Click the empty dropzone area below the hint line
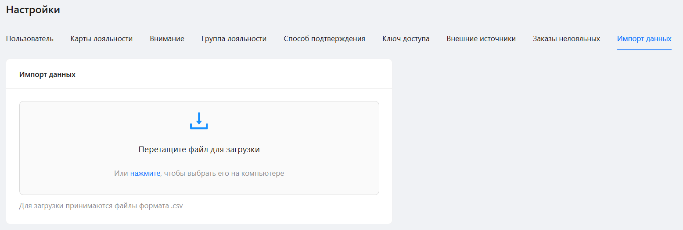The width and height of the screenshot is (683, 230). [x=199, y=186]
